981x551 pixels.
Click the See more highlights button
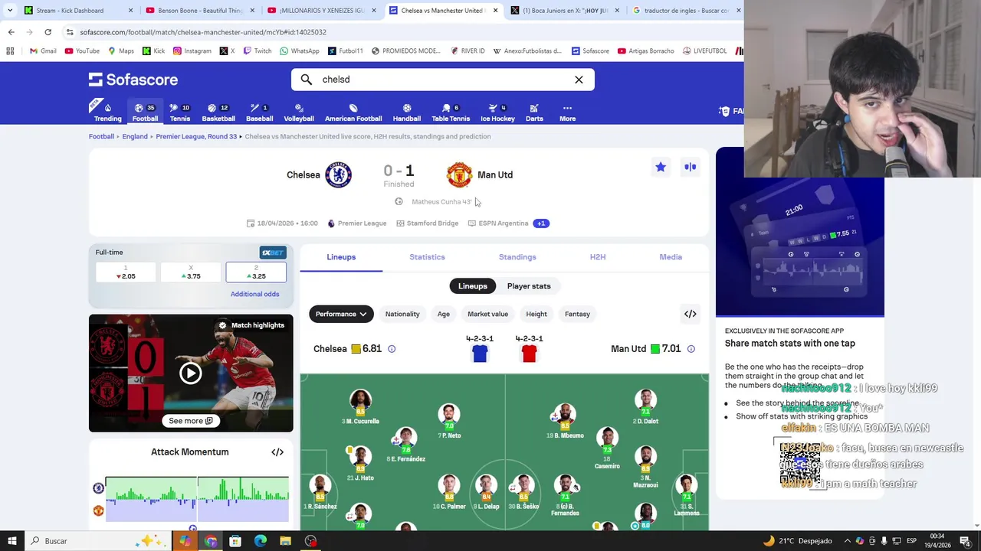[x=191, y=421]
